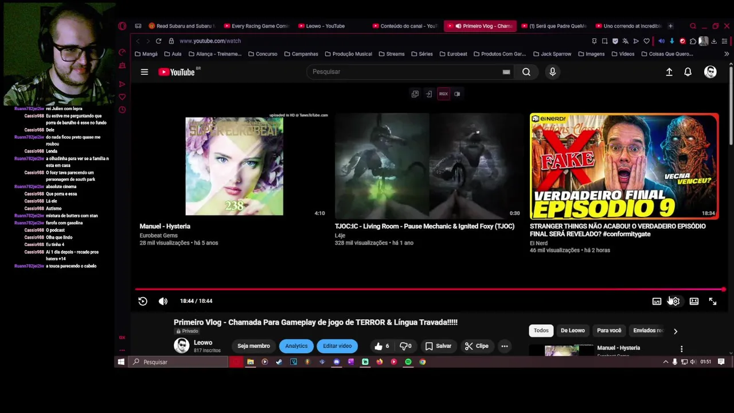Open the Streams bookmarks folder
Image resolution: width=734 pixels, height=413 pixels.
click(x=391, y=54)
